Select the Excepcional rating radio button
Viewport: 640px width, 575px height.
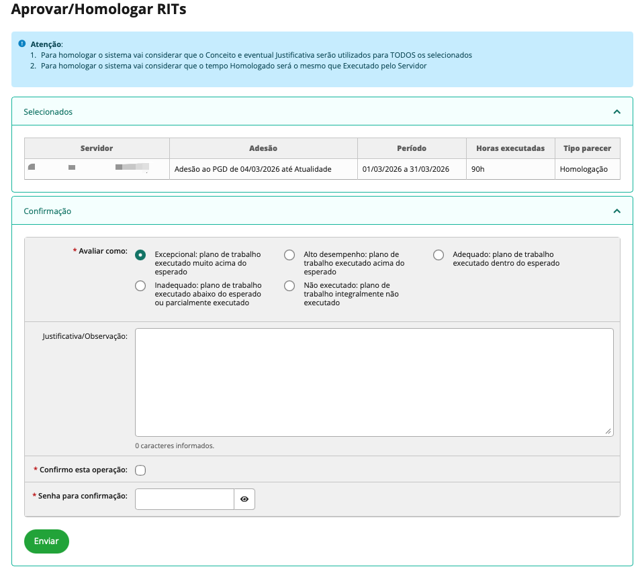tap(140, 255)
